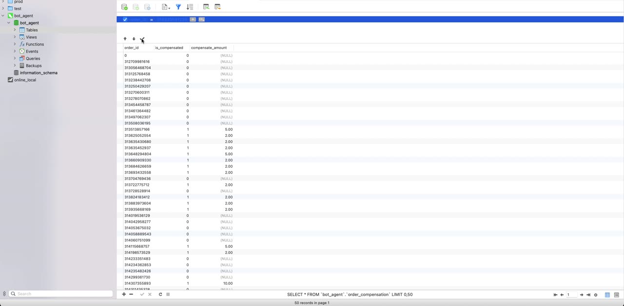Select the information_schema database

(x=39, y=72)
